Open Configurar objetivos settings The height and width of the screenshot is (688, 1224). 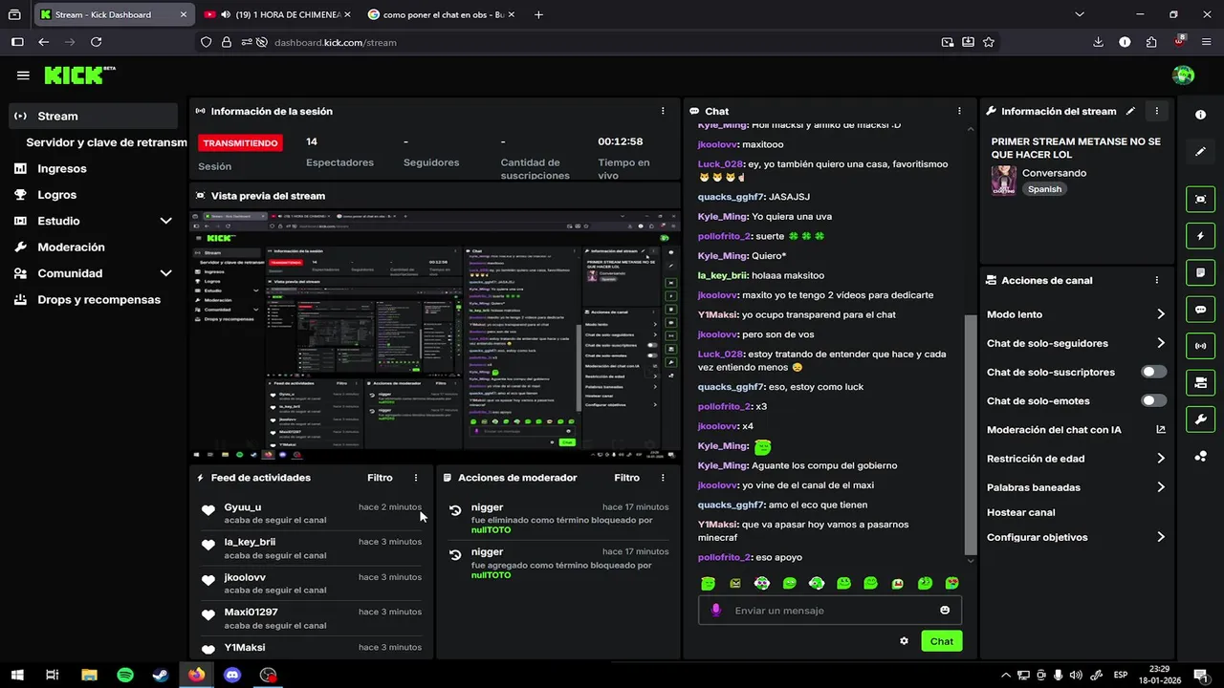coord(1076,537)
